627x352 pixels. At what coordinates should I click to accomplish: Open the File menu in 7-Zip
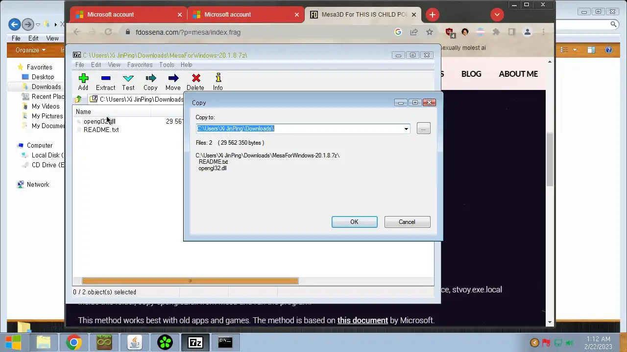point(80,65)
